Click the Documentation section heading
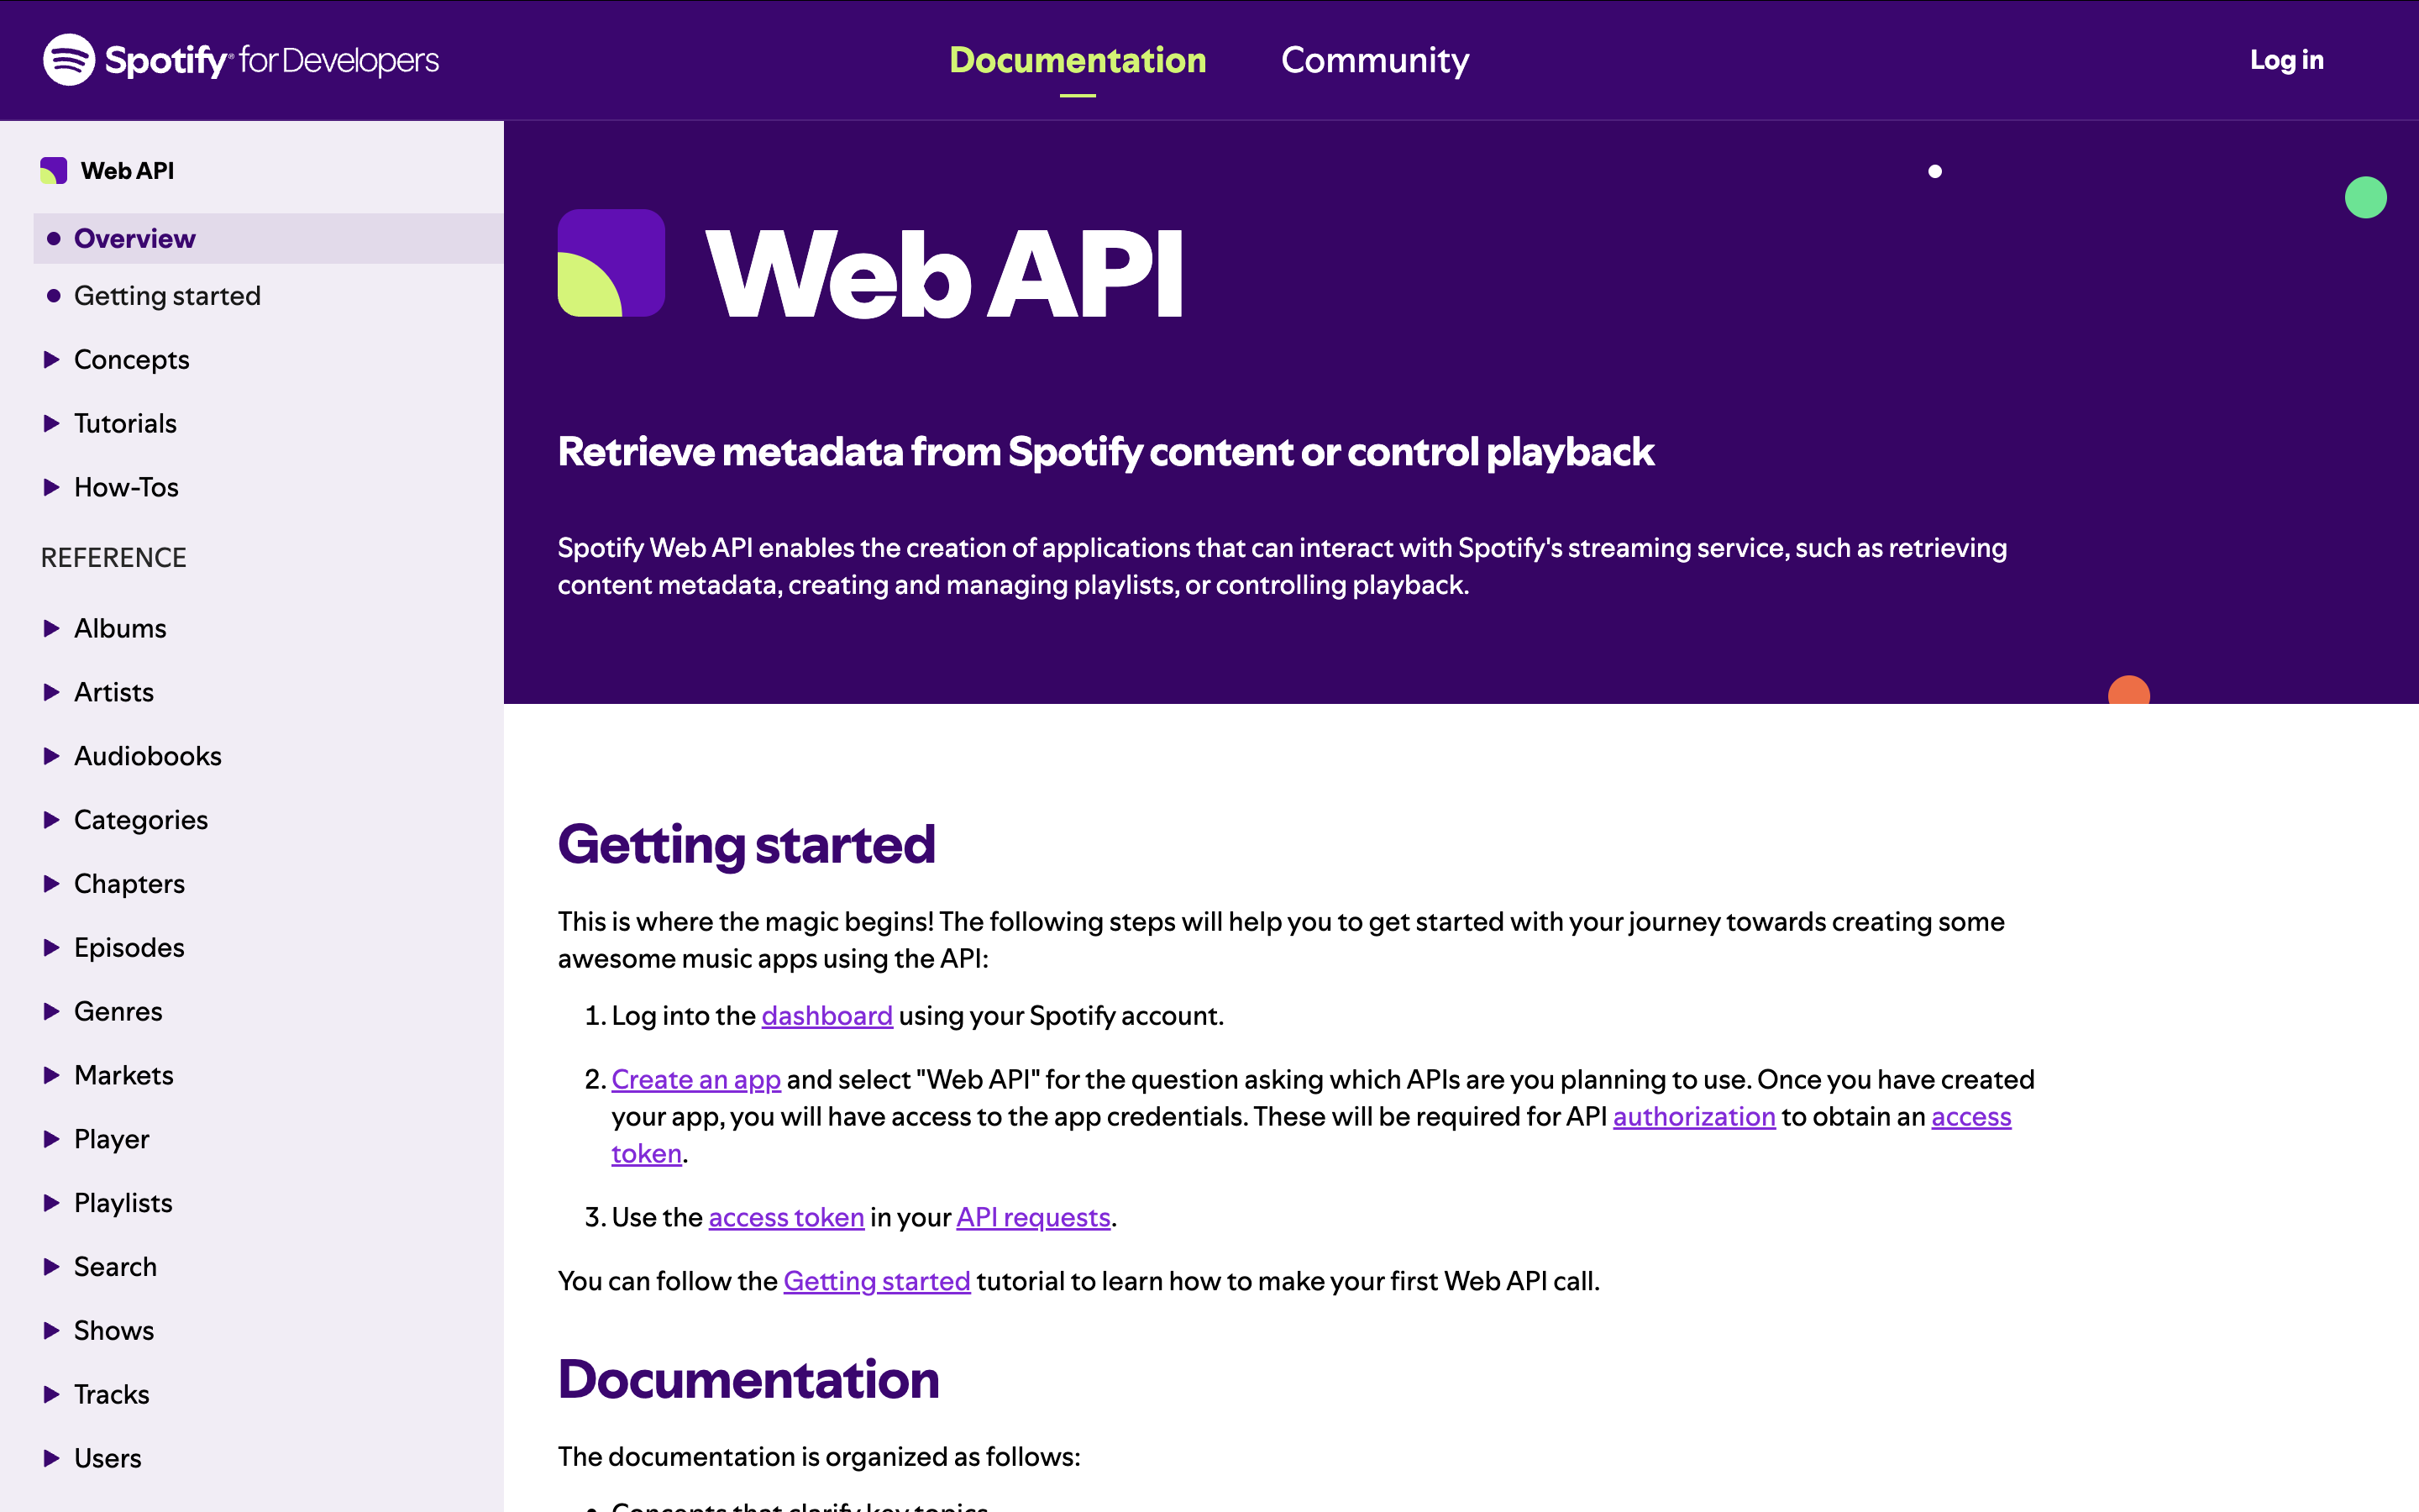Screen dimensions: 2419x1512 (x=748, y=1380)
